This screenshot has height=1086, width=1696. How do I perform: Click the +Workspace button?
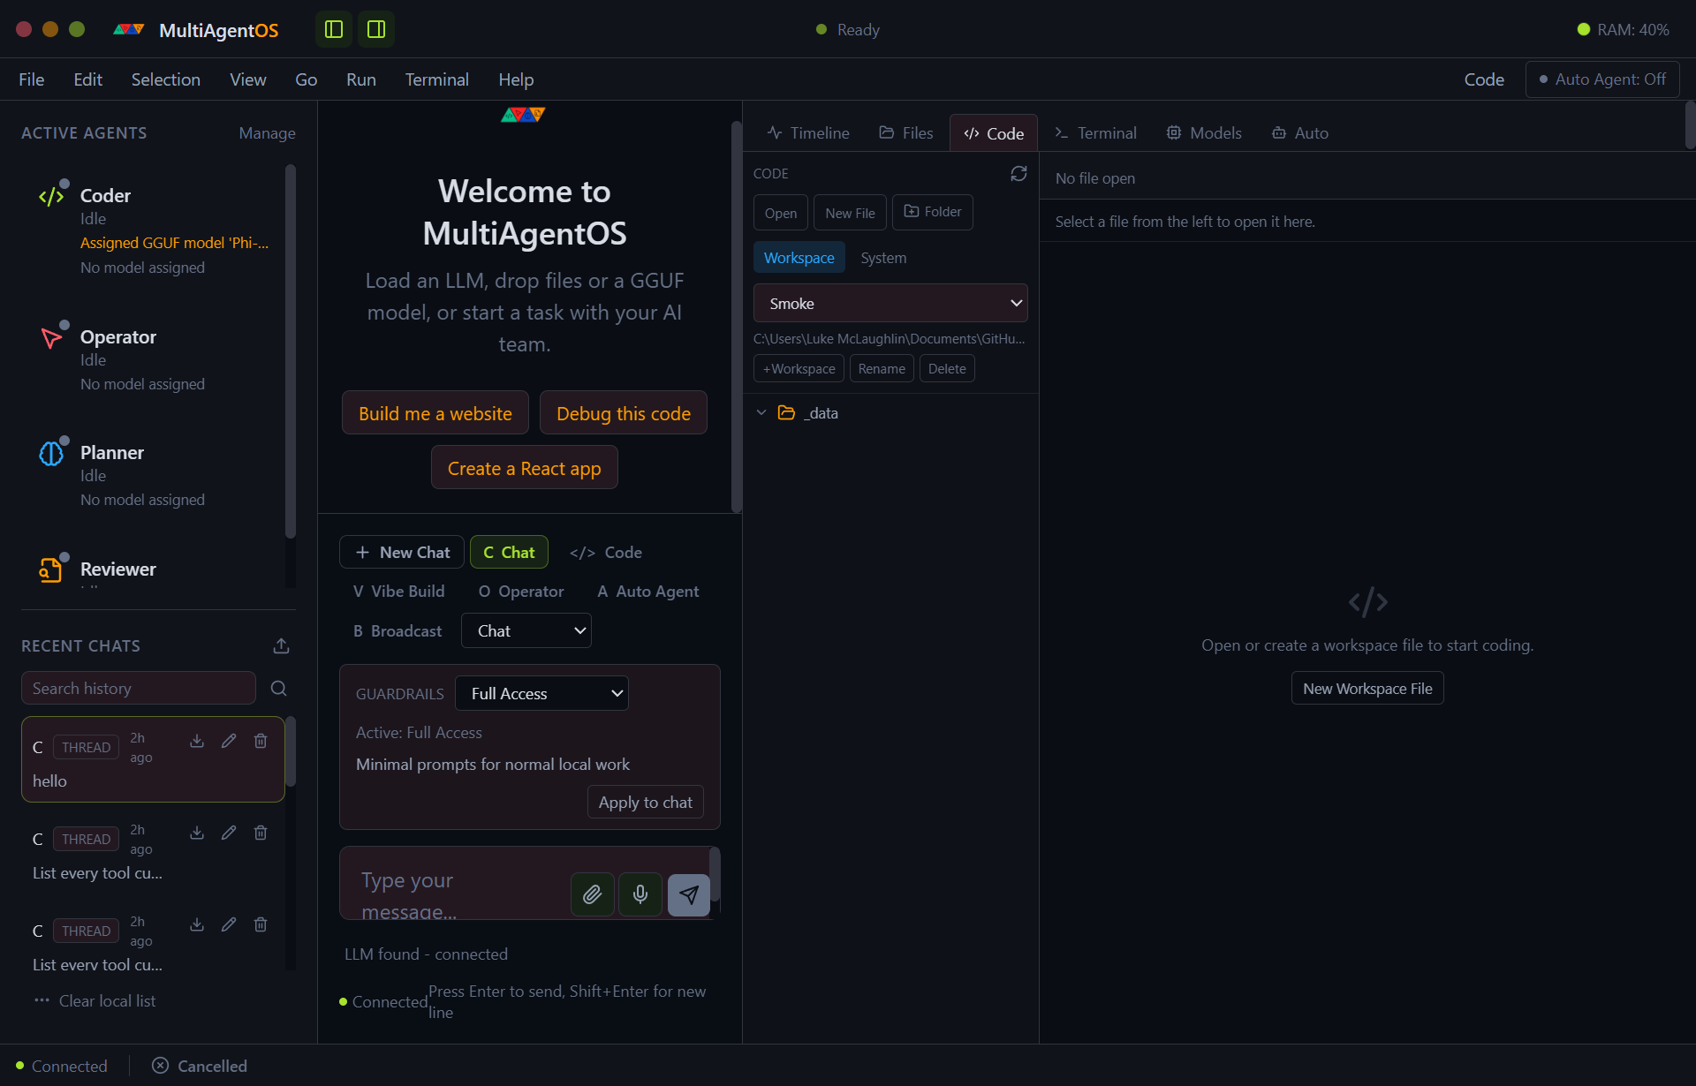click(x=799, y=368)
